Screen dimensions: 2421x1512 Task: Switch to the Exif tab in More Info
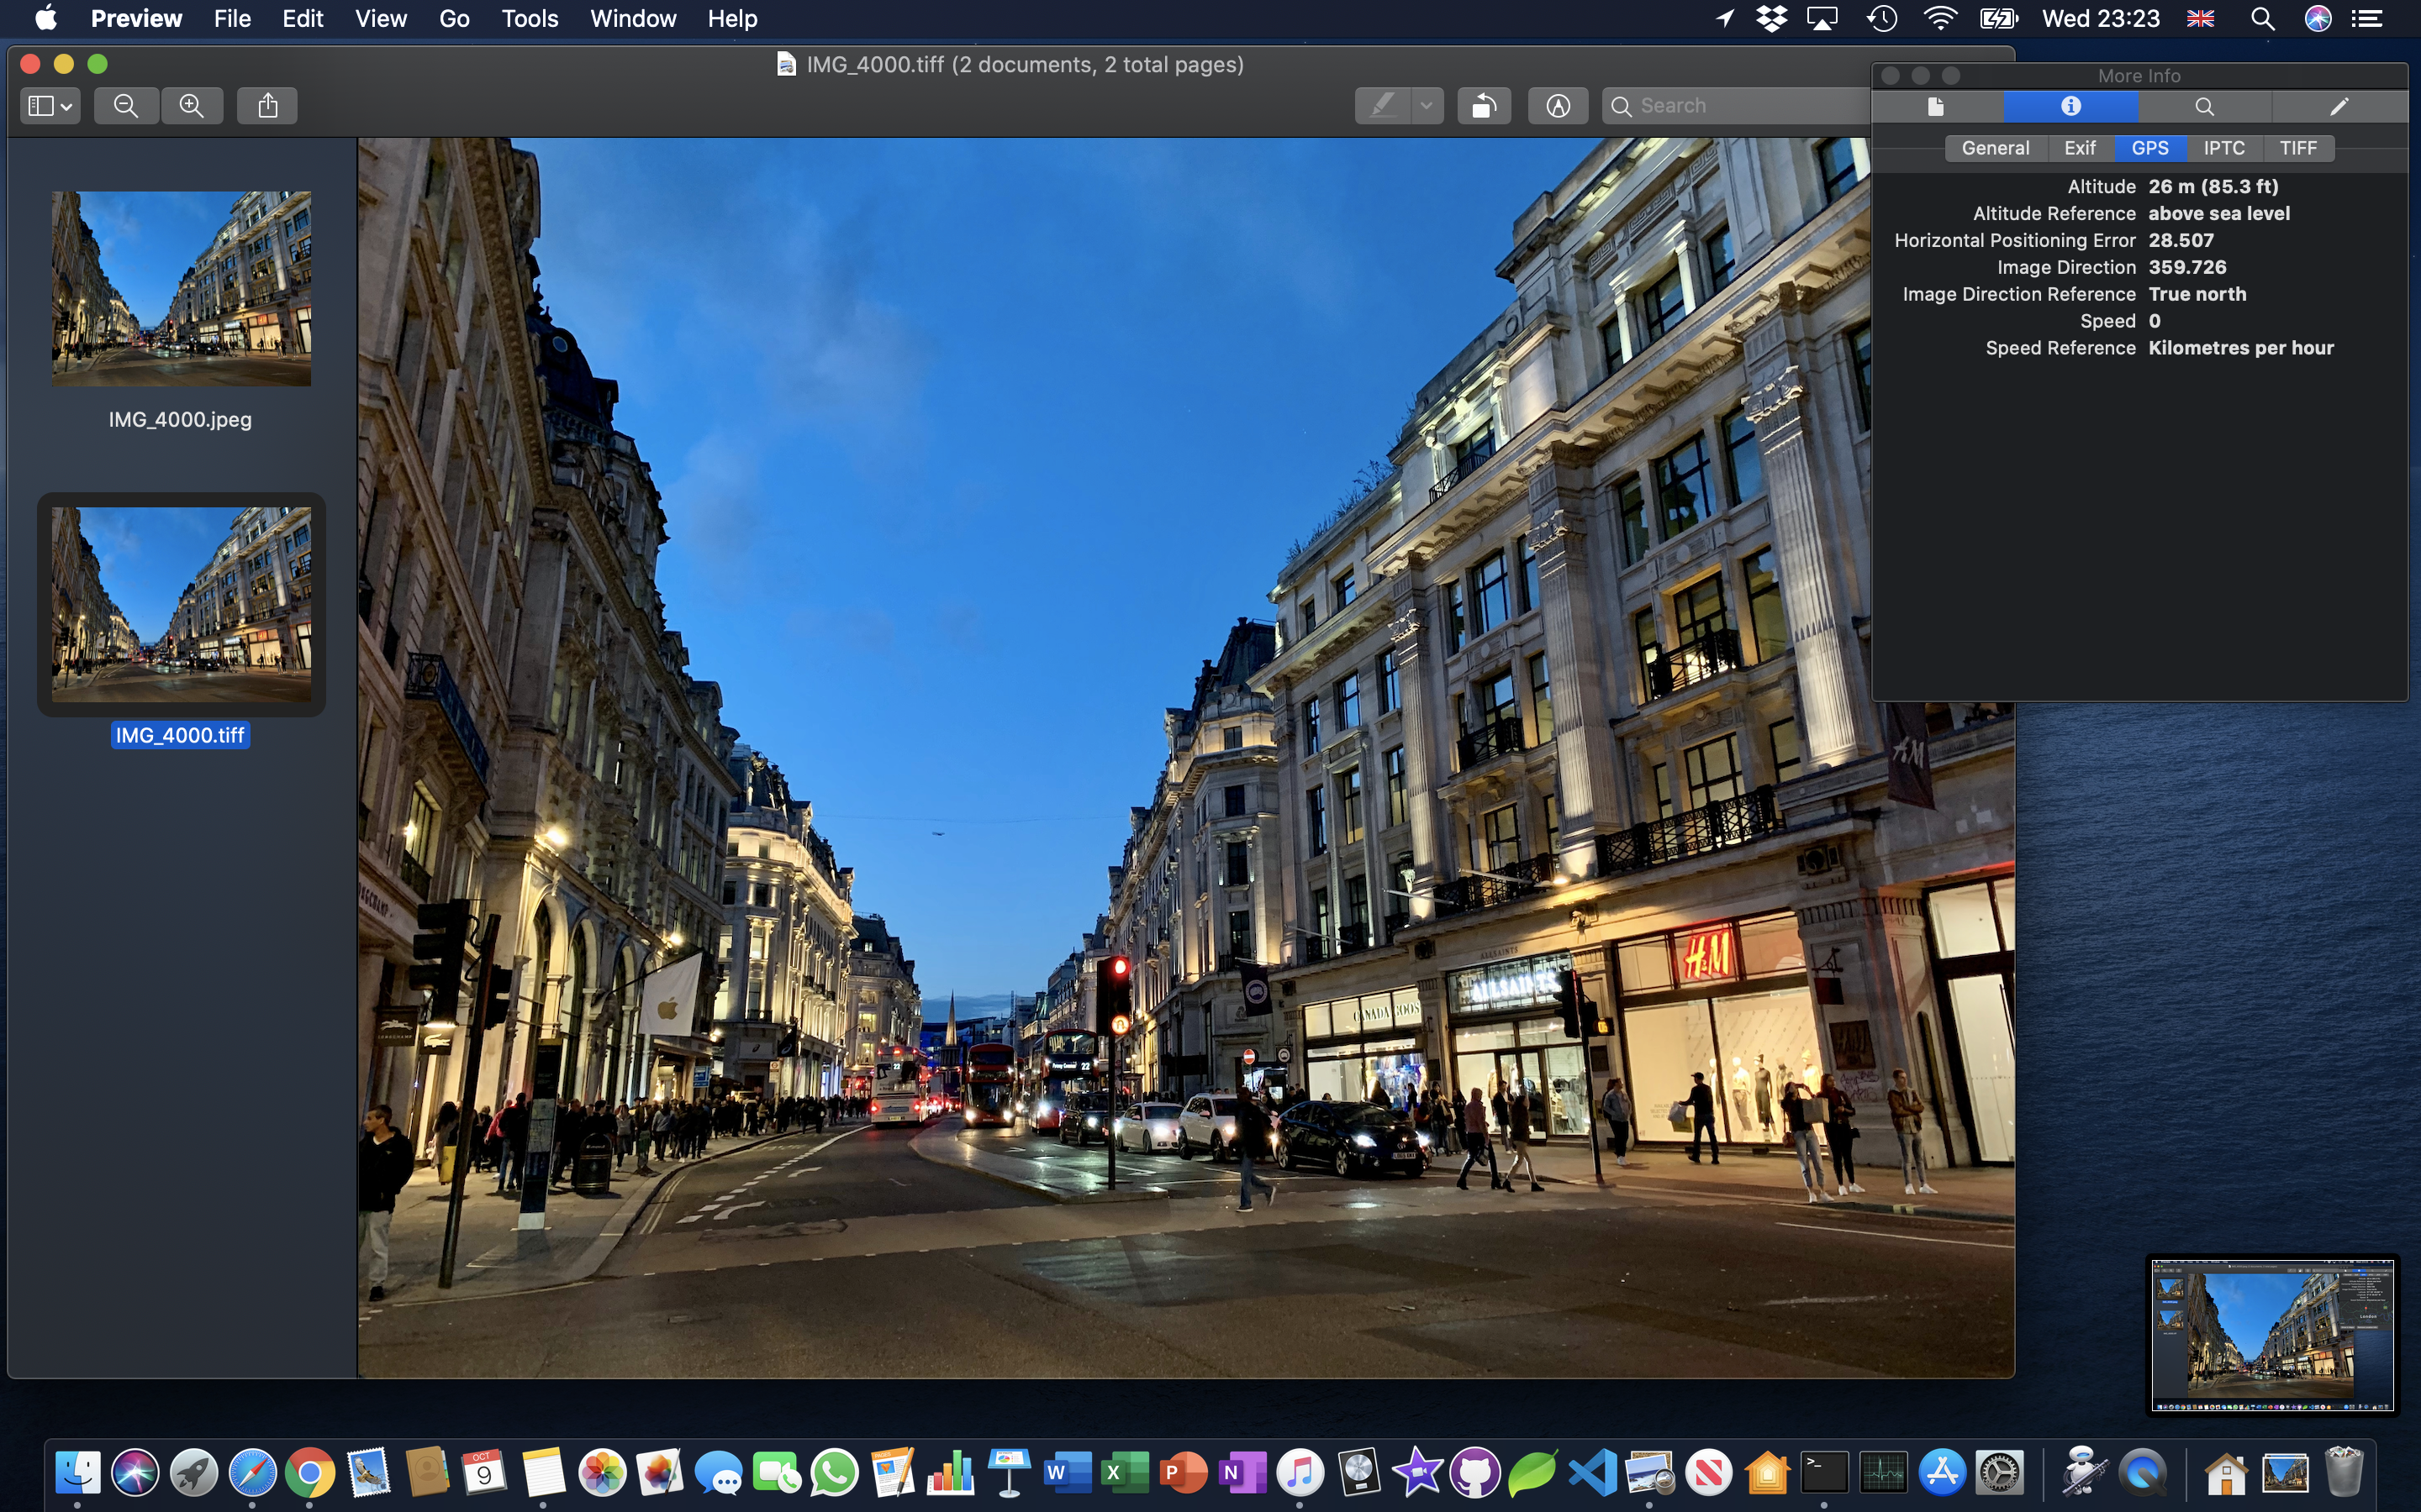point(2078,146)
